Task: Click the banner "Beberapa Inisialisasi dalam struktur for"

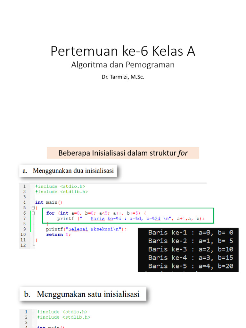Action: tap(123, 153)
